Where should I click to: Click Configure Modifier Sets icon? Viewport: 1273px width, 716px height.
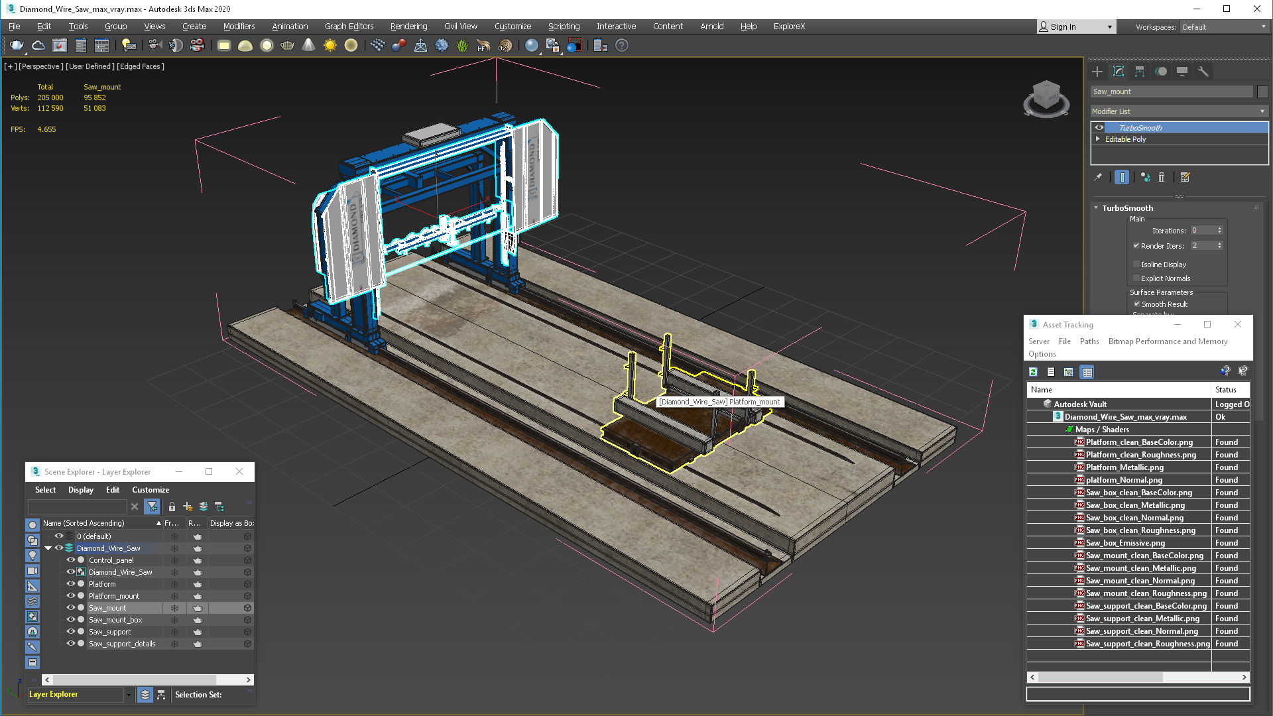pos(1185,177)
